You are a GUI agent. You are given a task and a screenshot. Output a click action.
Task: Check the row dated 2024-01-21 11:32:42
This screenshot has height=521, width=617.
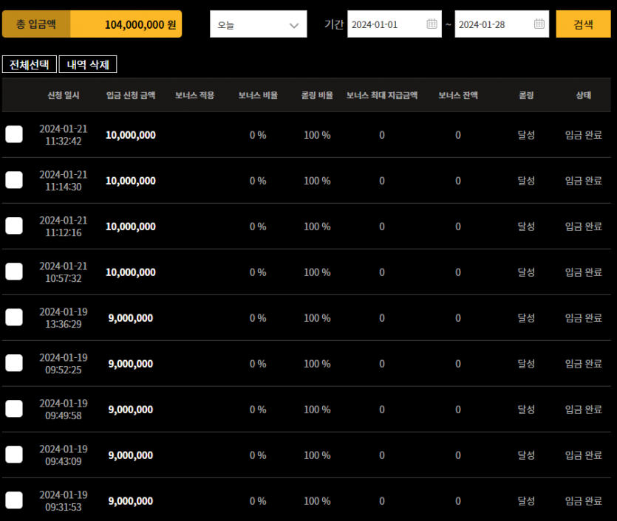14,134
